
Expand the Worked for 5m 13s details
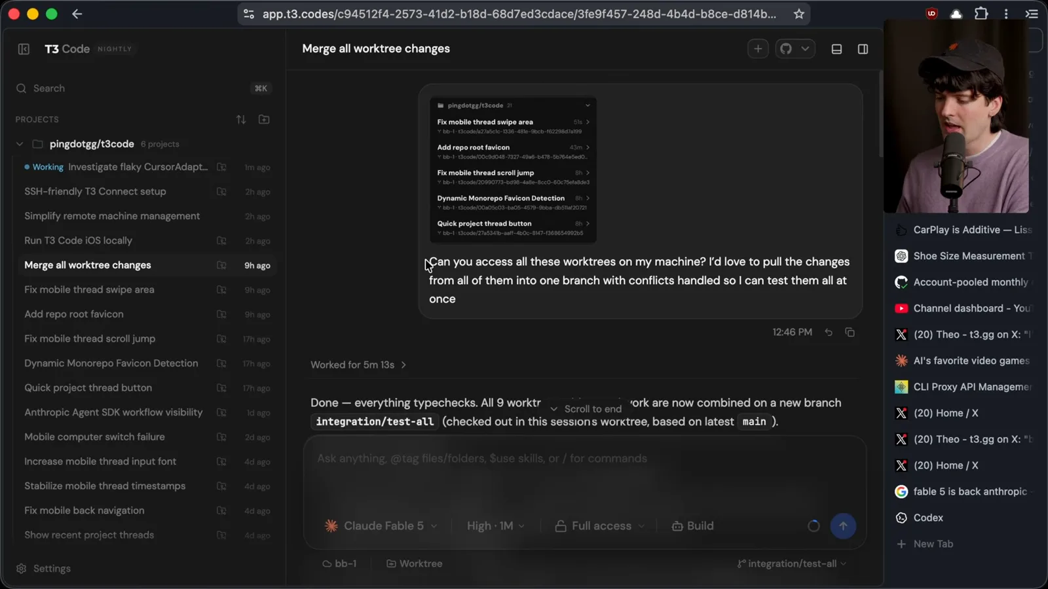(358, 365)
